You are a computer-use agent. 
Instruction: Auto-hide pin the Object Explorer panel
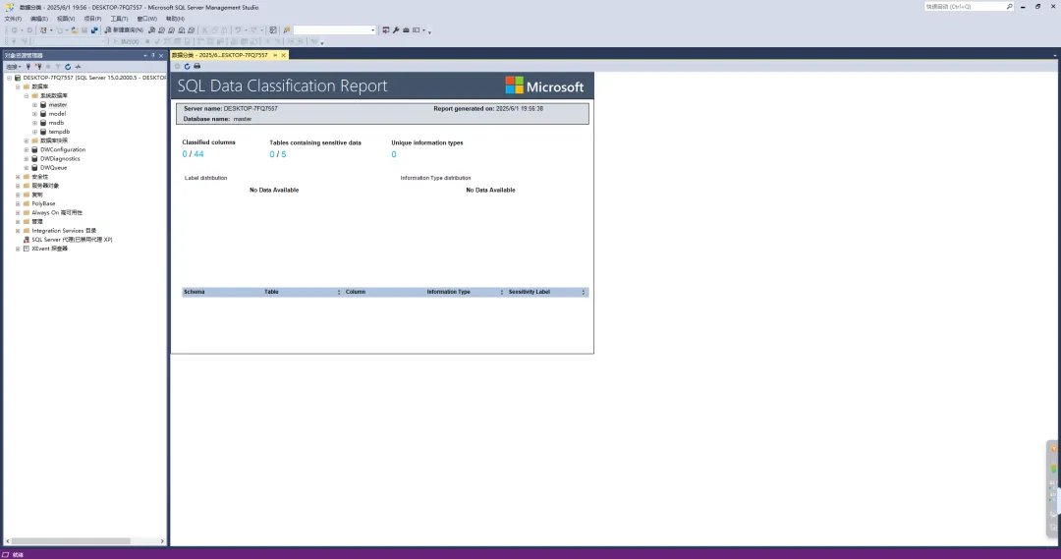153,55
